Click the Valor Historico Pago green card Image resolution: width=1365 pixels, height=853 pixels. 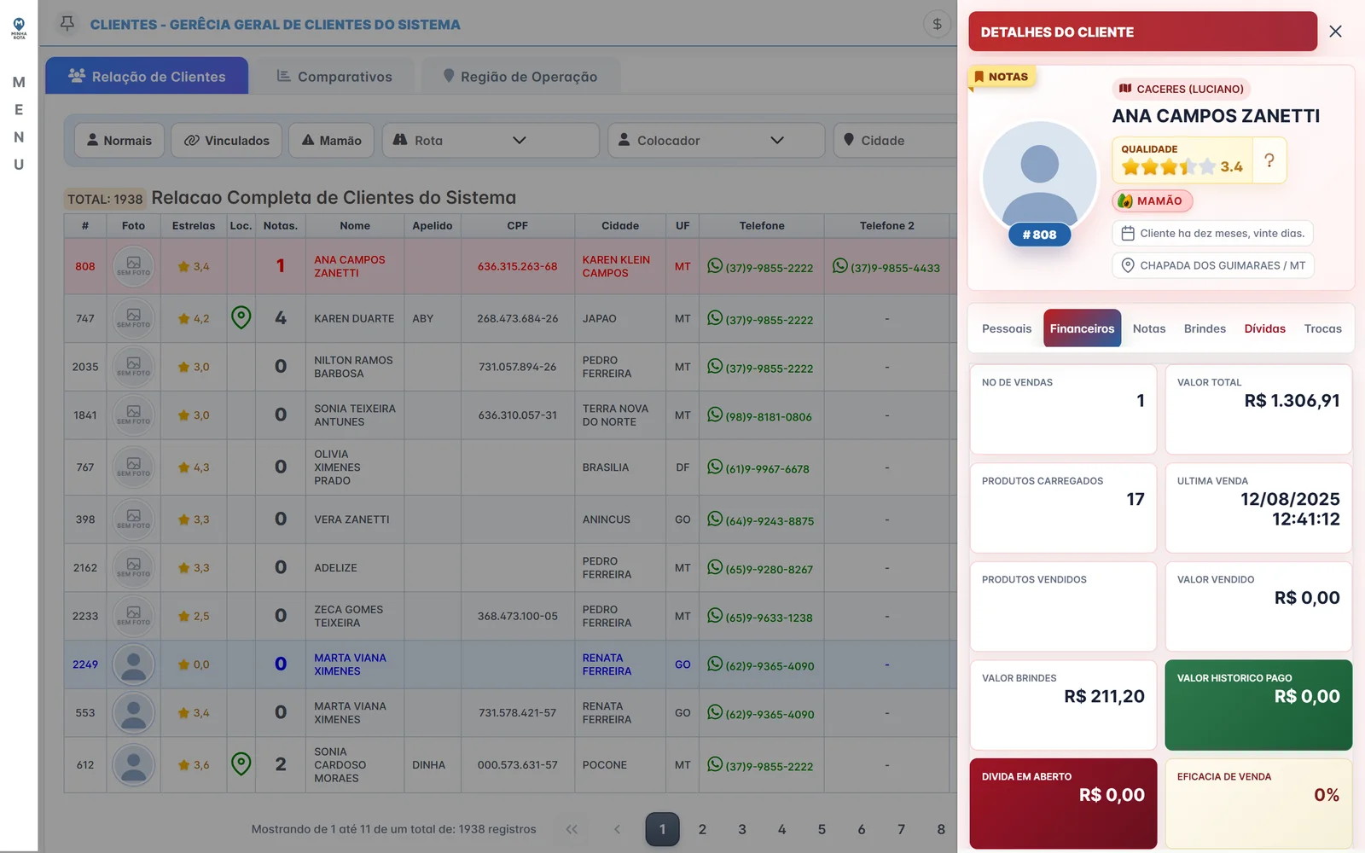coord(1258,705)
